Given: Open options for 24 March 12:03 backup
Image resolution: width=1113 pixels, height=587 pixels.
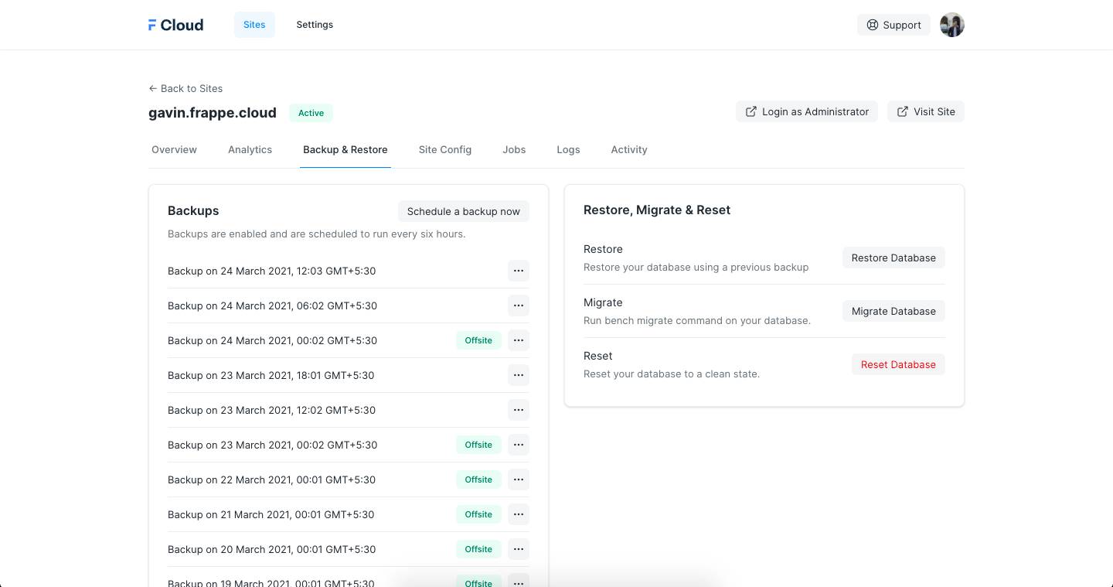Looking at the screenshot, I should 518,271.
